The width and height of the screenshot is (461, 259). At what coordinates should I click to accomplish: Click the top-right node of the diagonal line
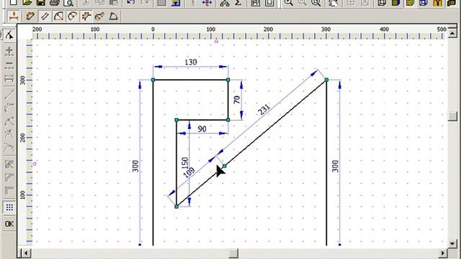(326, 80)
